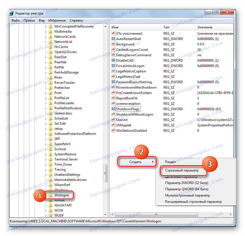Open the Избранное menu
The image size is (245, 236).
coord(57,20)
